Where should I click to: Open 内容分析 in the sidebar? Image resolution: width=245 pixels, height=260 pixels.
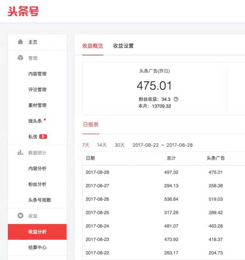click(37, 169)
